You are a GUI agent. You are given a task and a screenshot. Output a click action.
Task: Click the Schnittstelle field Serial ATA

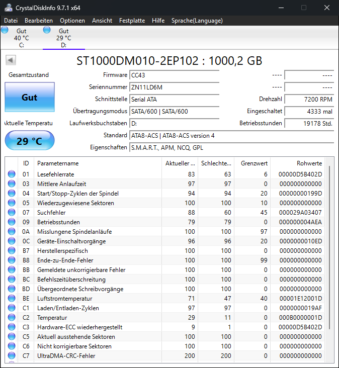174,99
